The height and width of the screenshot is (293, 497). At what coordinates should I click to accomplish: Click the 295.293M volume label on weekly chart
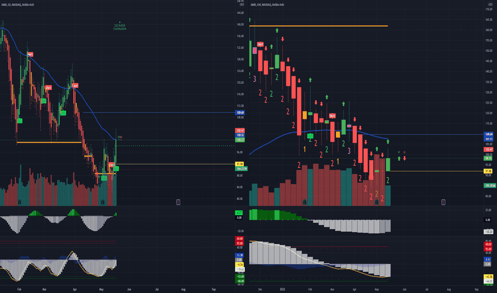pos(490,185)
